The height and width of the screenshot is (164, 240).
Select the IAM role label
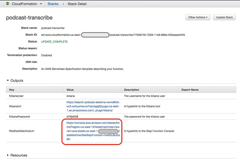pyautogui.click(x=31, y=62)
